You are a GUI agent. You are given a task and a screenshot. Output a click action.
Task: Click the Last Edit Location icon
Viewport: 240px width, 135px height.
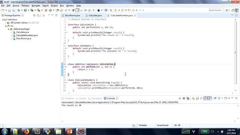tap(129, 10)
